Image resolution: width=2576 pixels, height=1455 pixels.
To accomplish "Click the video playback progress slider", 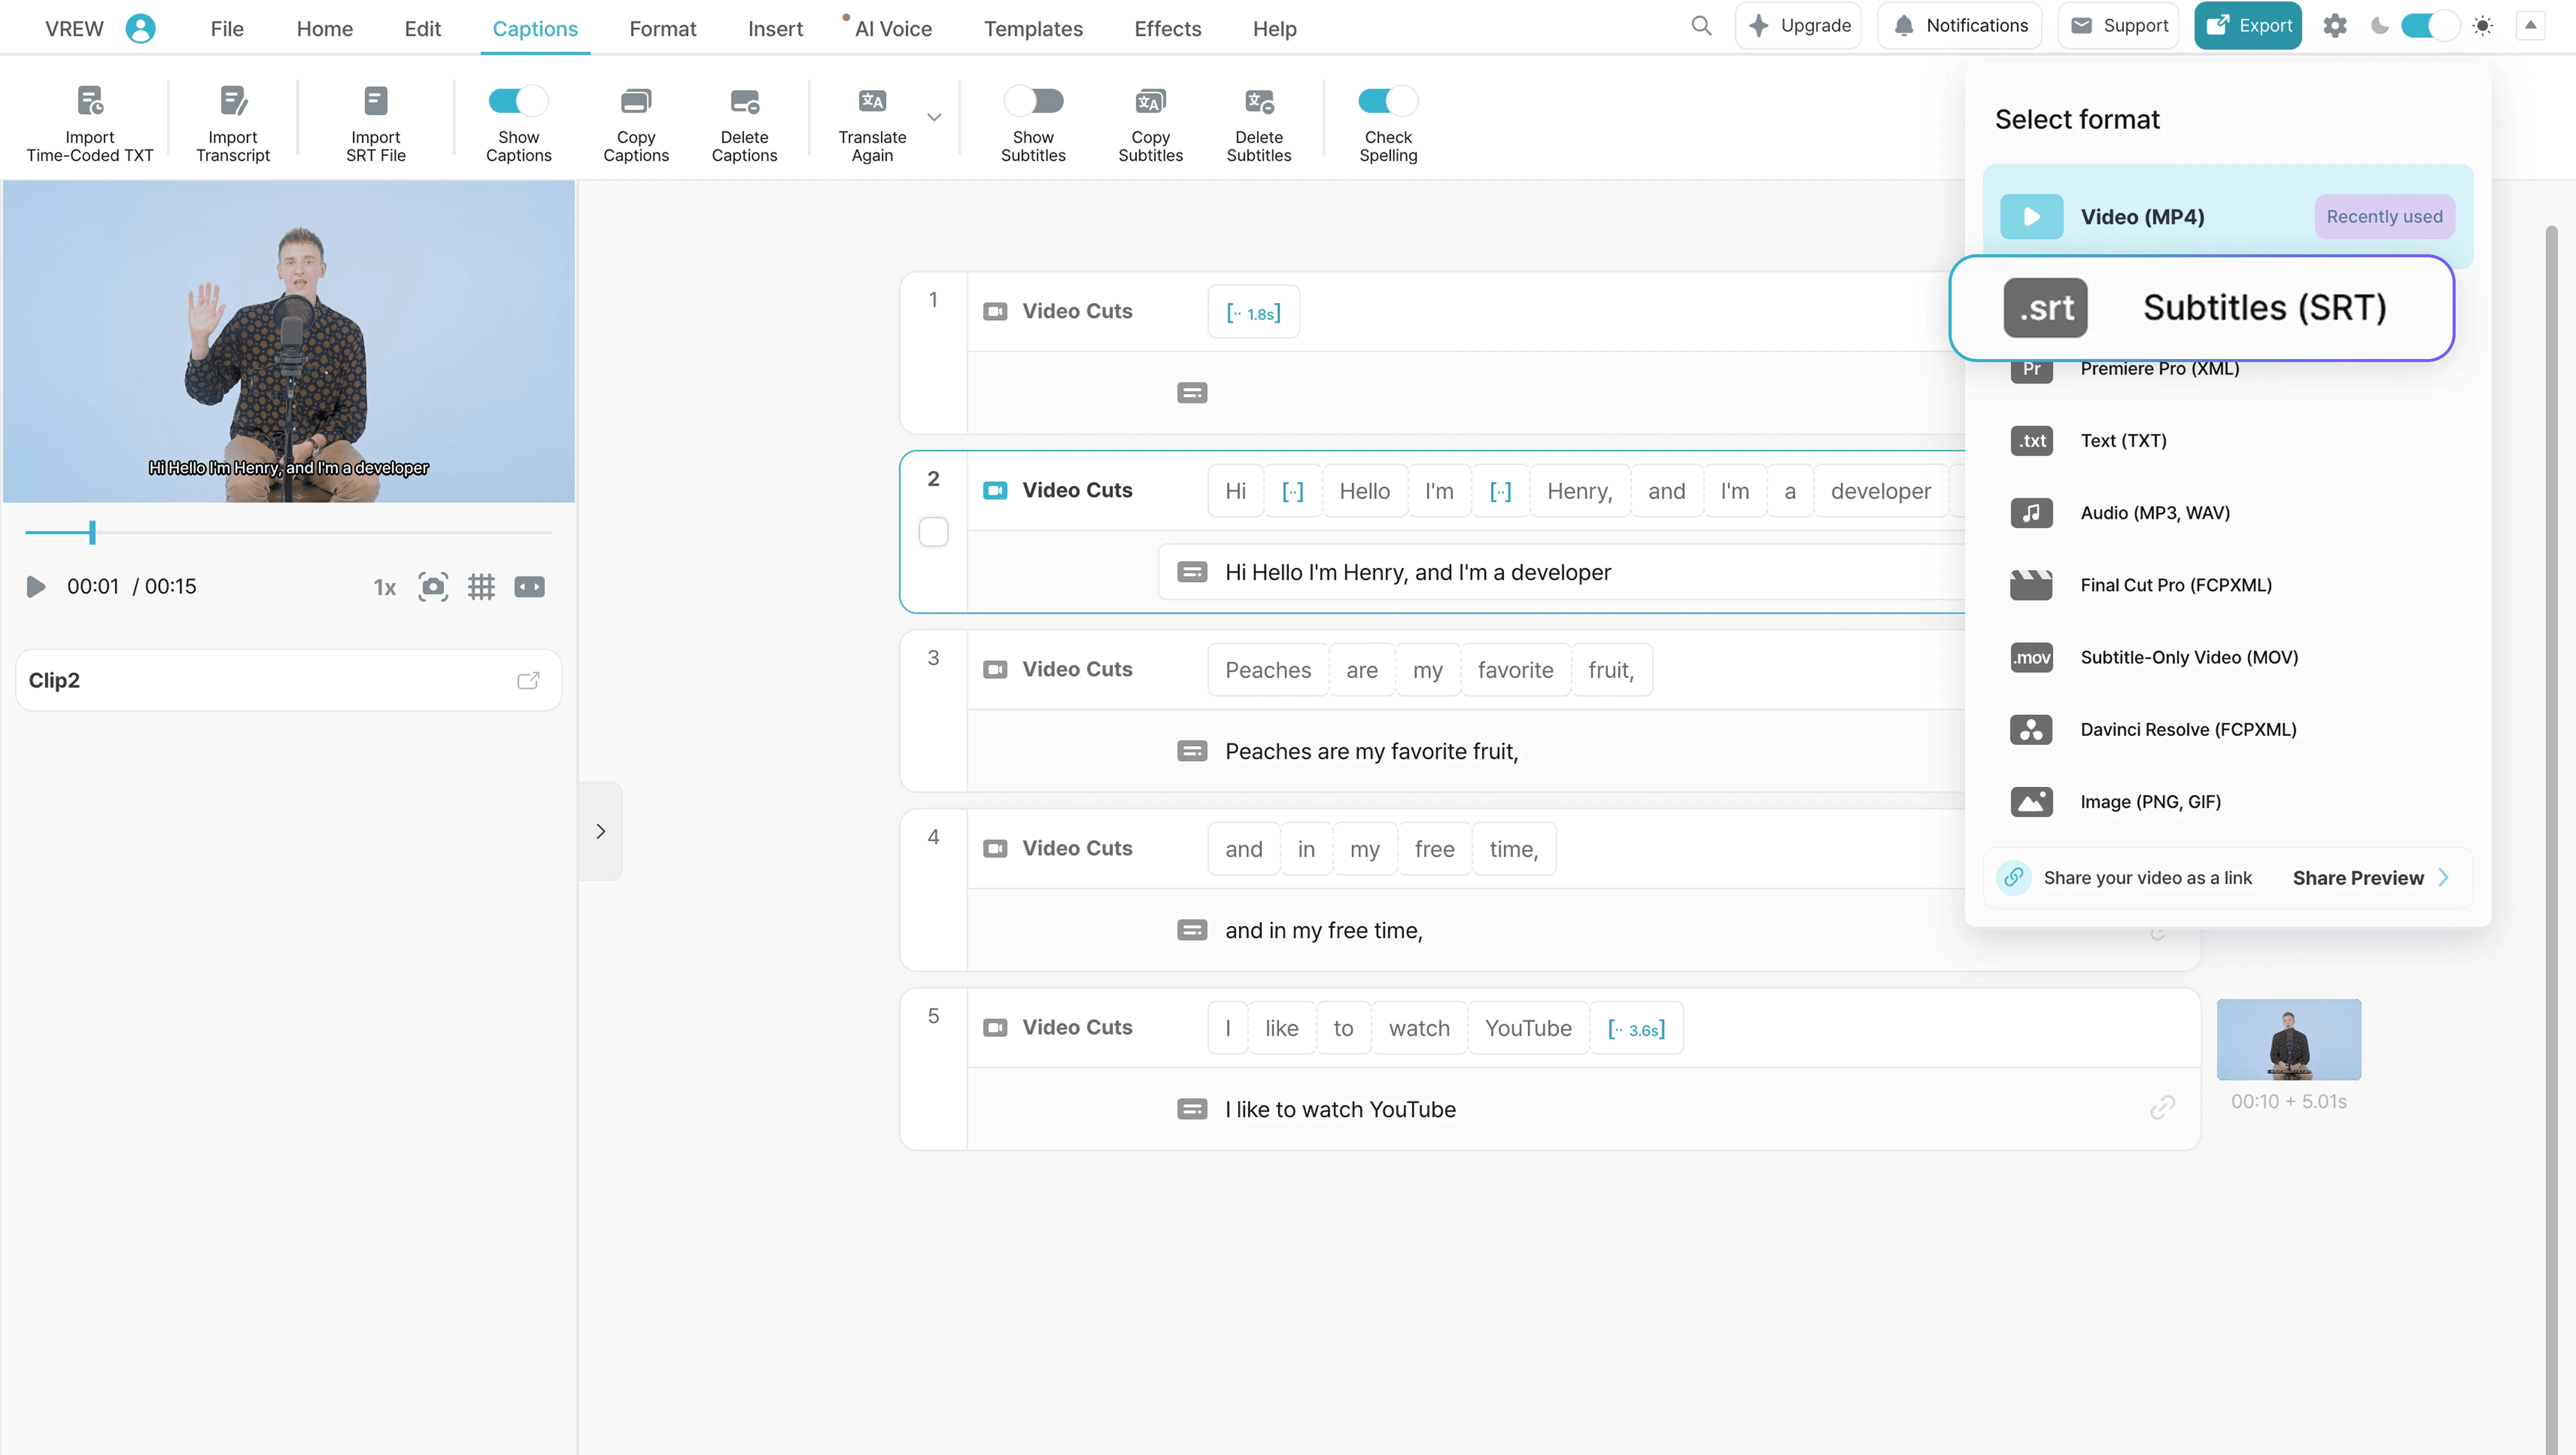I will point(288,533).
